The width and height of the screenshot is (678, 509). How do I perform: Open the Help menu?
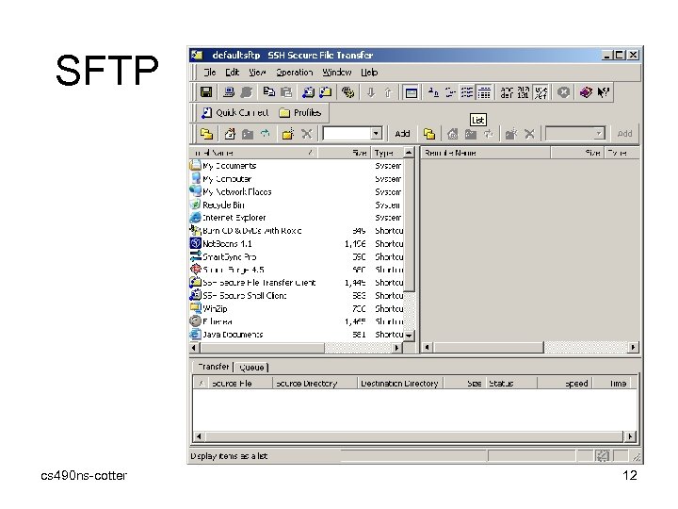point(369,73)
